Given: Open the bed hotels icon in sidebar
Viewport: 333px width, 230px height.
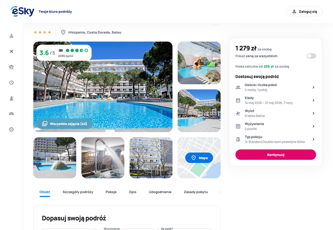Looking at the screenshot, I should [12, 114].
